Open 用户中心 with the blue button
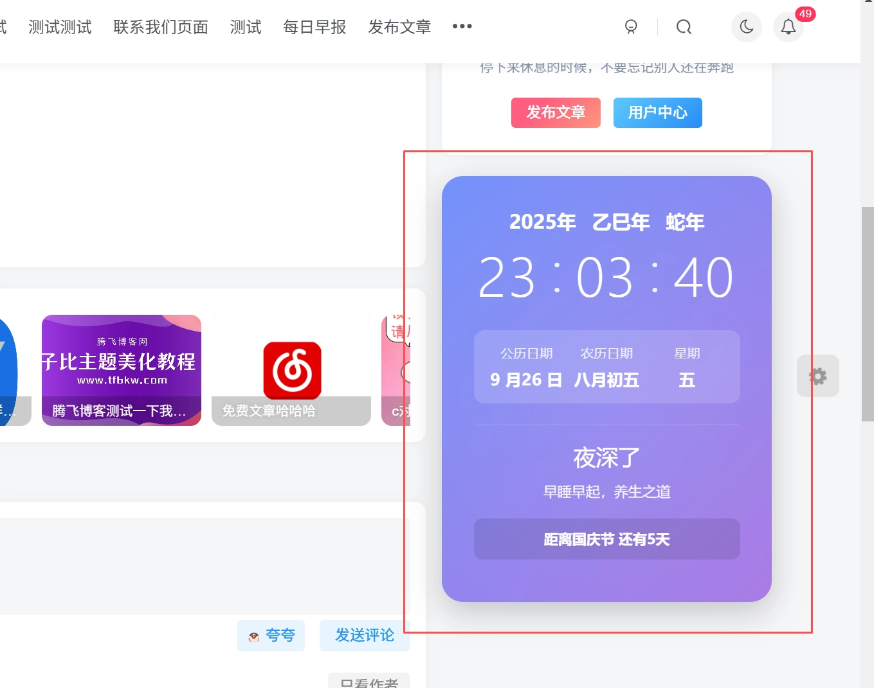Screen dimensions: 874x688 point(657,112)
